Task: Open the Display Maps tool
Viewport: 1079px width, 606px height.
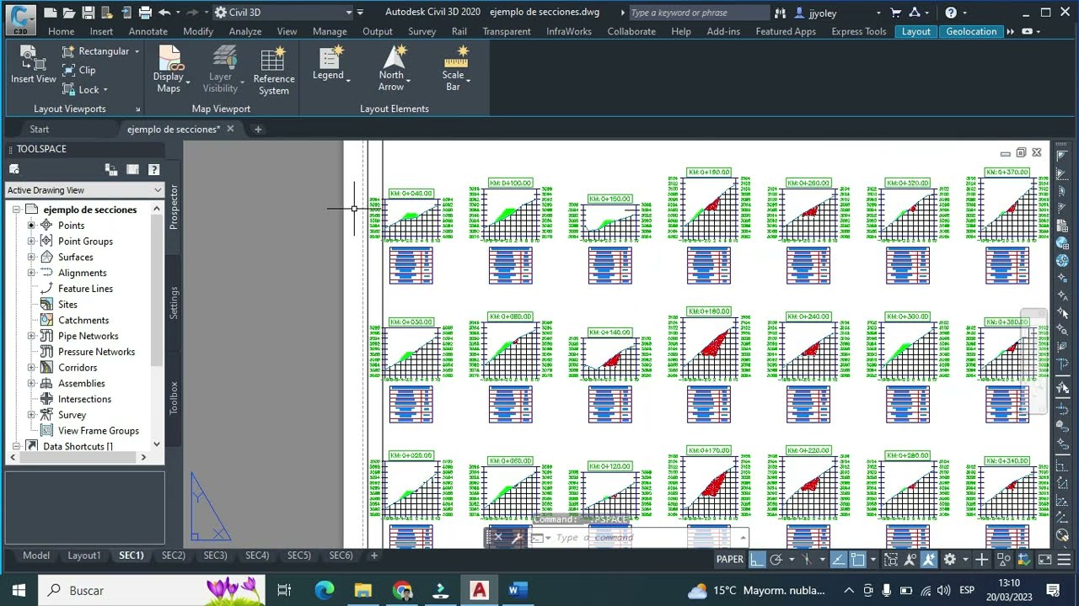Action: click(x=169, y=69)
